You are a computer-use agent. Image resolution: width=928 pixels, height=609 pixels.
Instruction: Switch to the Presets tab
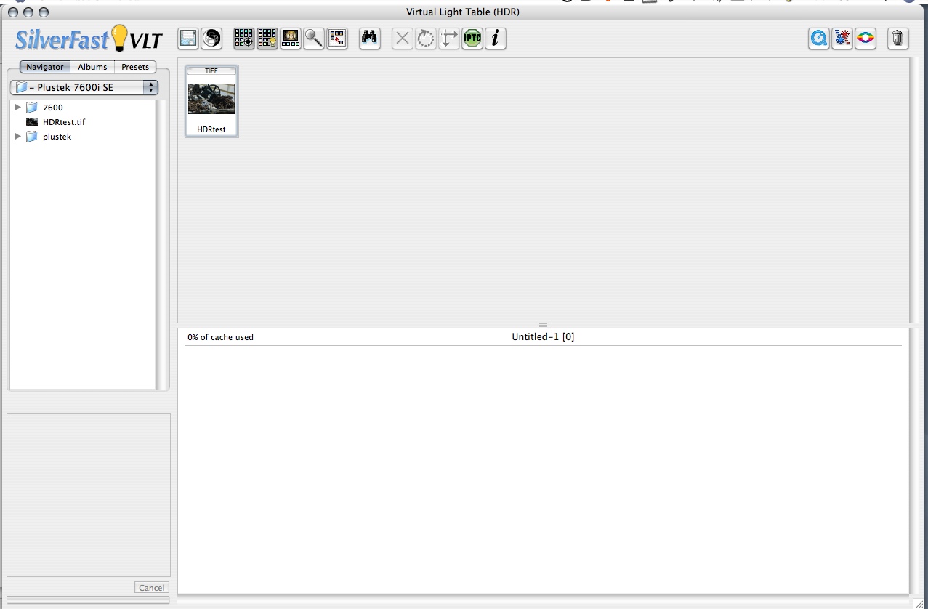pos(135,67)
